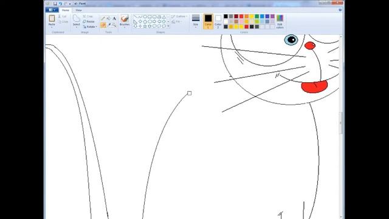389x219 pixels.
Task: Open the Paint Help icon
Action: click(x=340, y=10)
